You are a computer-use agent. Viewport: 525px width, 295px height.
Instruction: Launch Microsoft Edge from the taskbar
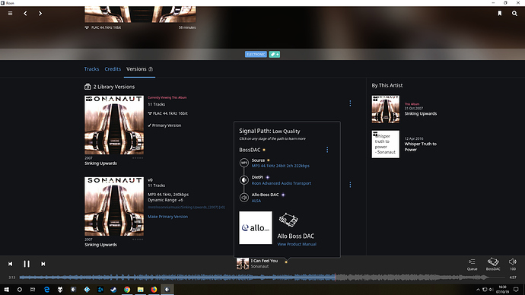pos(46,290)
